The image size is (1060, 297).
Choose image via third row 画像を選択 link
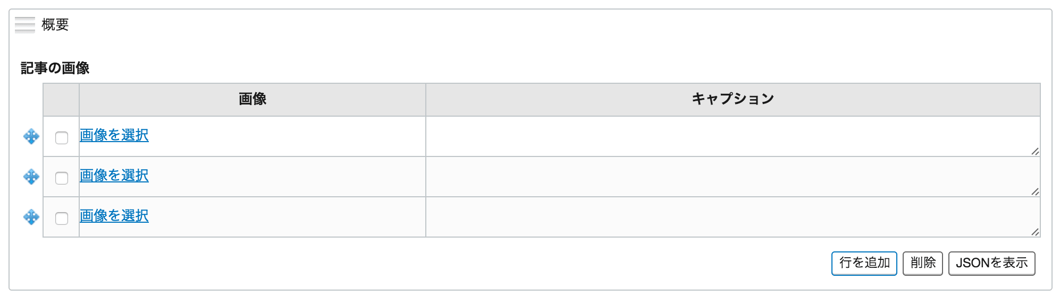click(114, 216)
